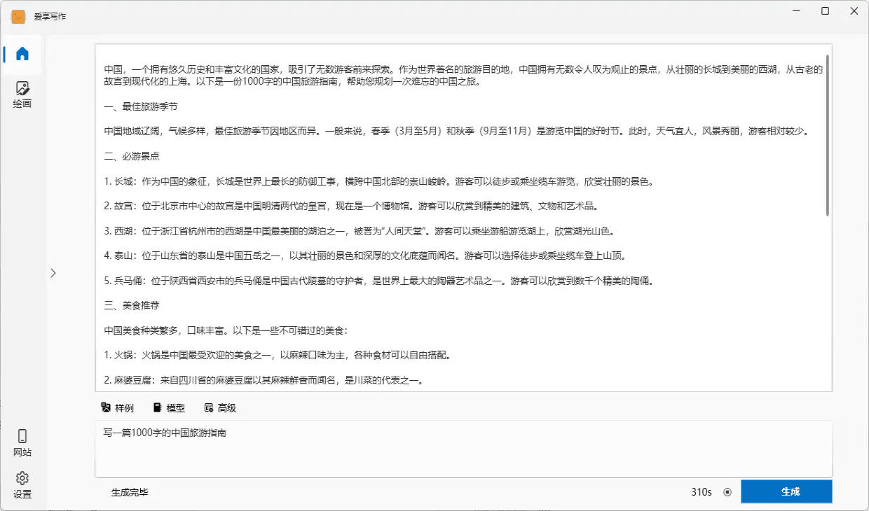Click the line starting 4. 泰山
The image size is (869, 511).
point(364,256)
